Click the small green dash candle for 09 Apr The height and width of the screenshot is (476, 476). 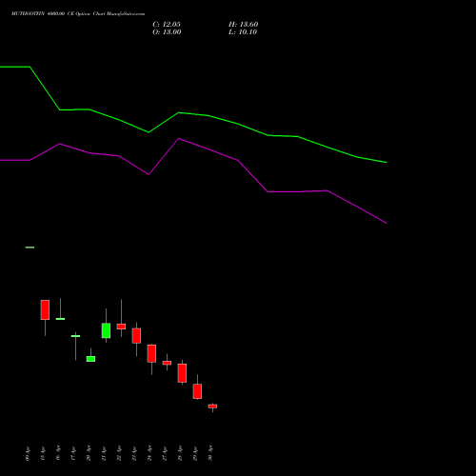pos(30,248)
